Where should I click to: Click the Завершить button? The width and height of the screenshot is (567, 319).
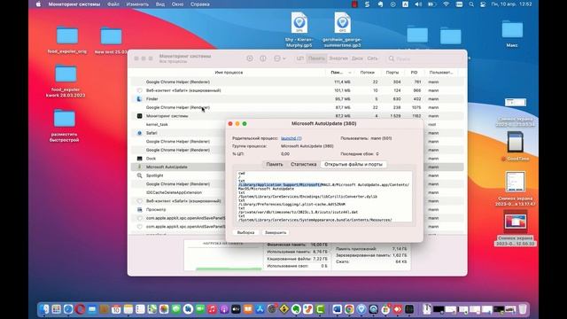276,232
